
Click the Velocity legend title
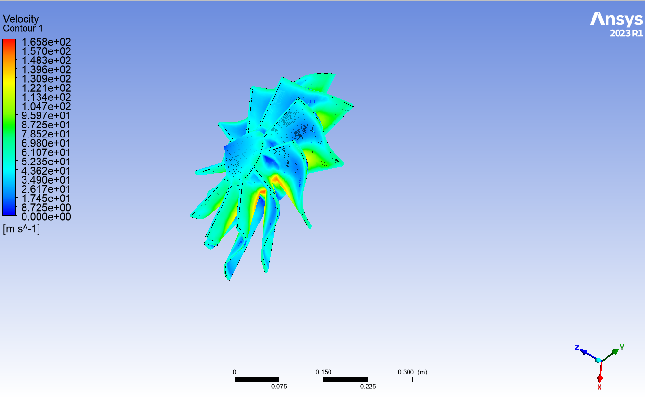tap(21, 19)
